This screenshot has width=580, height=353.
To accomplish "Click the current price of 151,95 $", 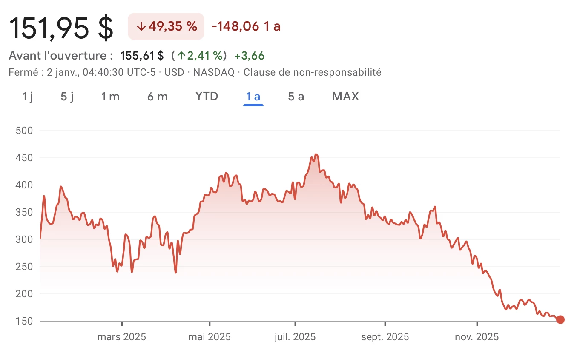I will (x=61, y=28).
